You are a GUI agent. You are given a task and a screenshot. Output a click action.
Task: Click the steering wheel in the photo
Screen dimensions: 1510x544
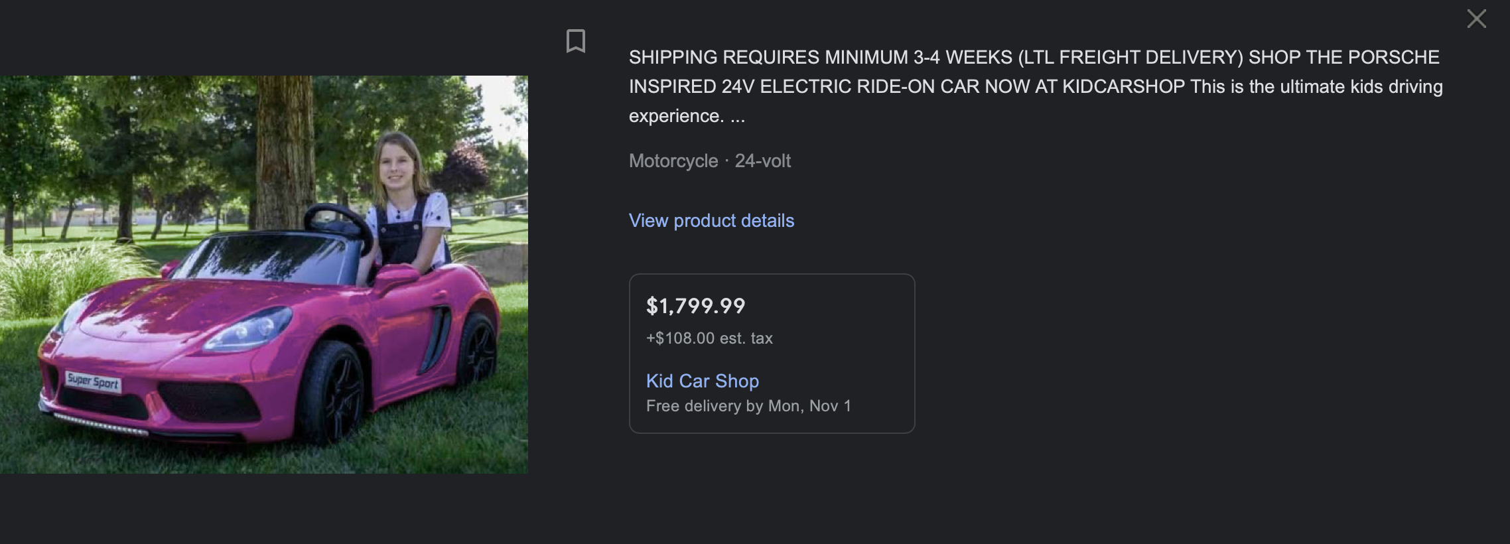pos(337,226)
